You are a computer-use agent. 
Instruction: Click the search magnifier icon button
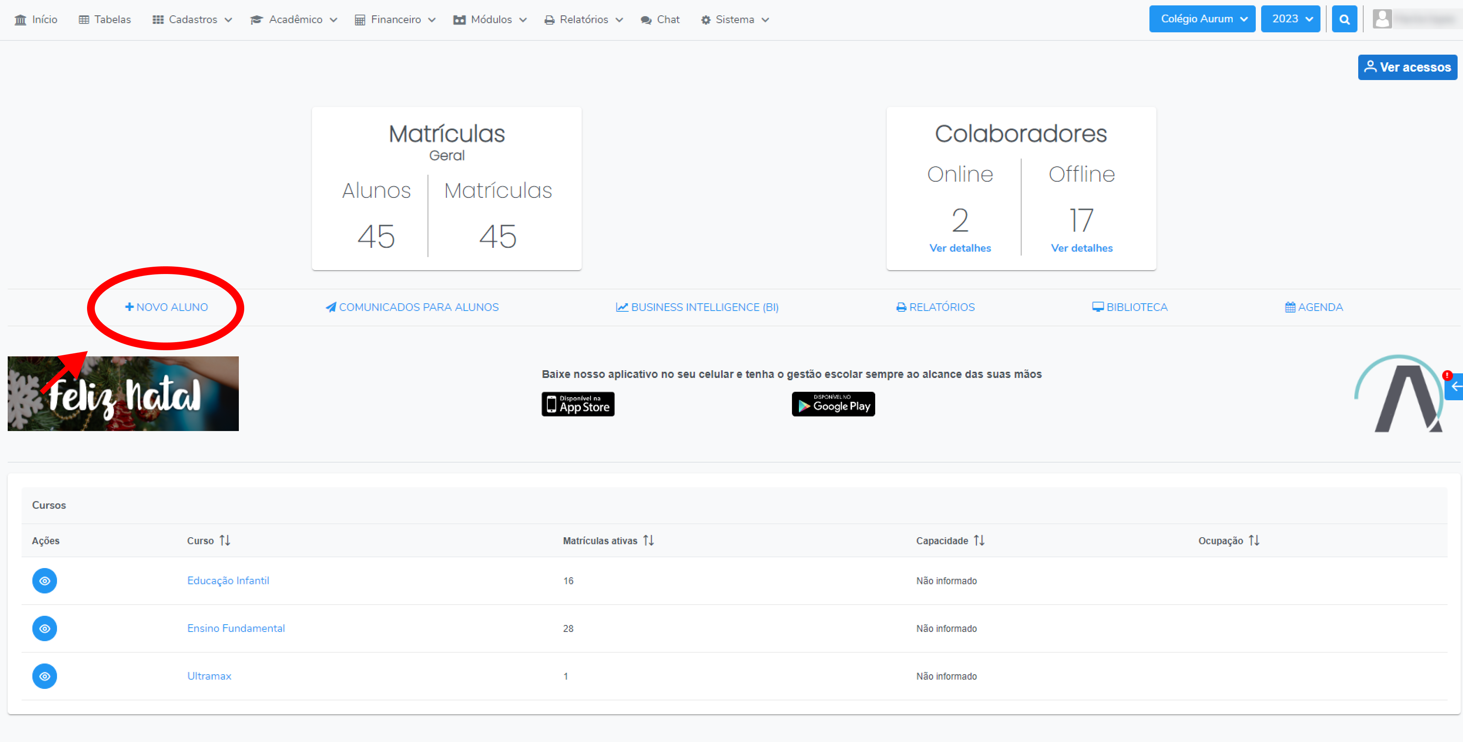tap(1344, 19)
